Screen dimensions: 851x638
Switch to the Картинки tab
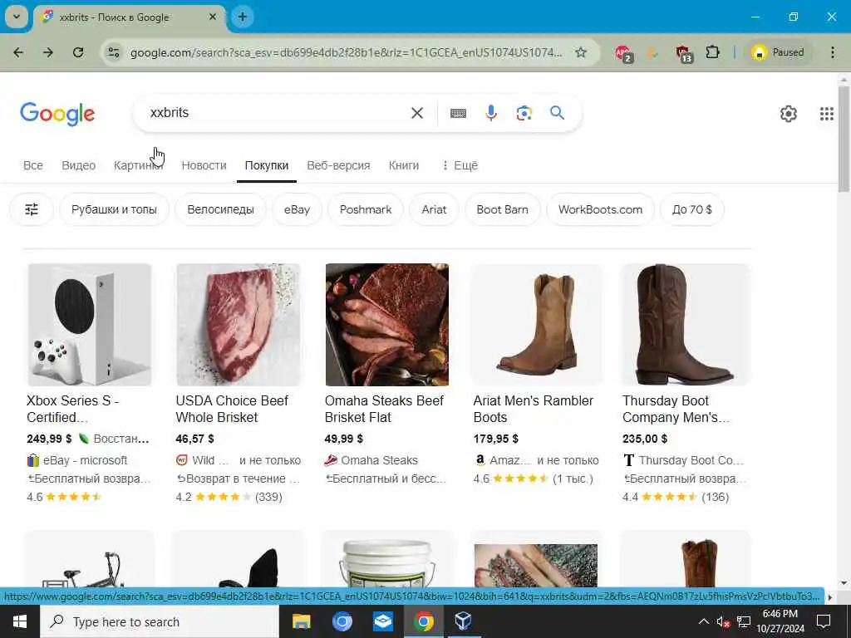138,165
